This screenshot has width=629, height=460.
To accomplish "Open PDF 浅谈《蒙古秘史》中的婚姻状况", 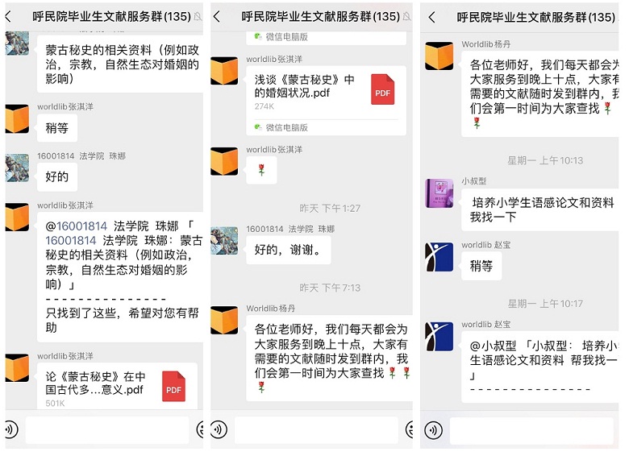I will point(326,93).
